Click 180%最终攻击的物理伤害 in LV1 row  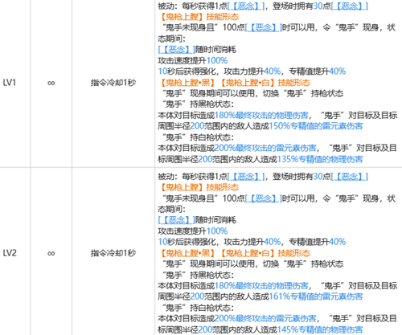pos(261,116)
